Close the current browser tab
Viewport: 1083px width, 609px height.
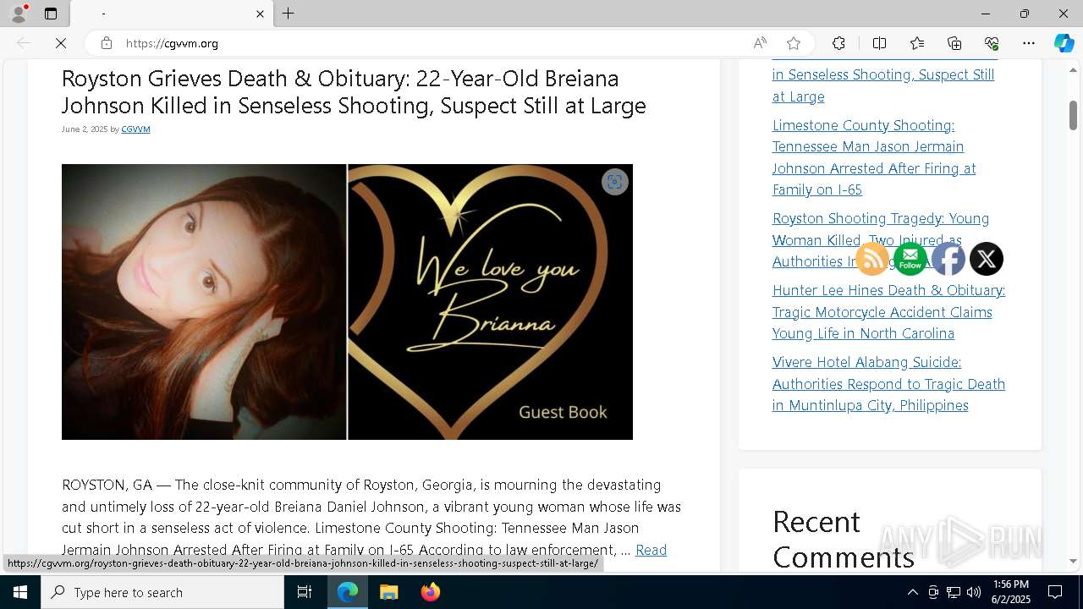260,14
